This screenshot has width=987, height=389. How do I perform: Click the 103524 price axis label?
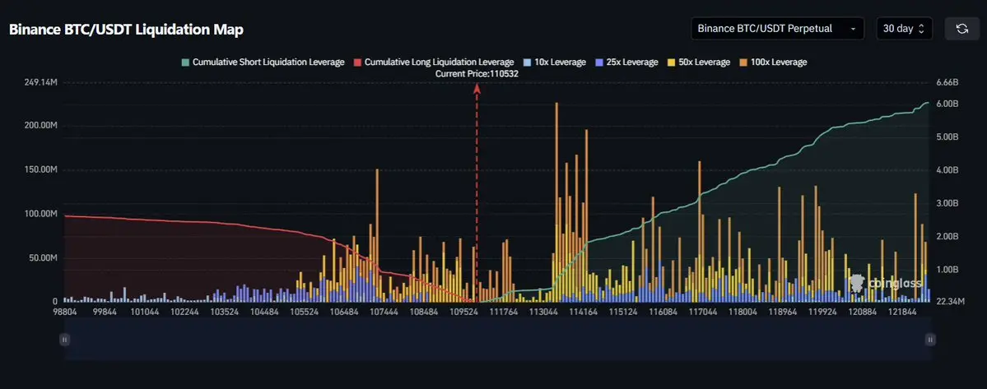point(225,312)
